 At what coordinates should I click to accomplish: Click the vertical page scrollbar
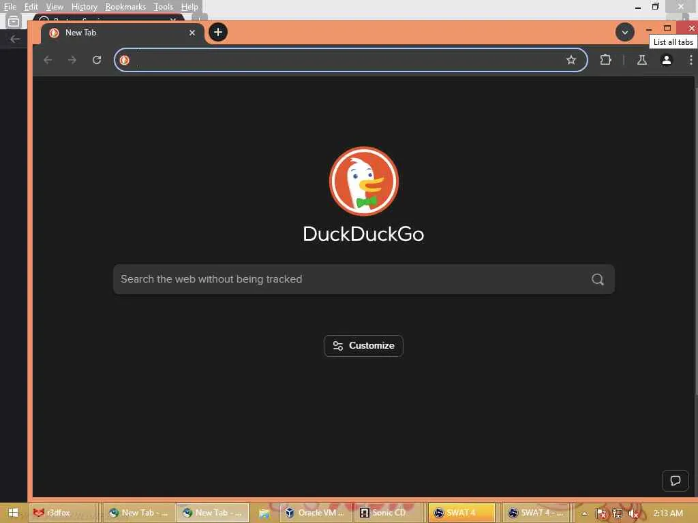point(695,240)
